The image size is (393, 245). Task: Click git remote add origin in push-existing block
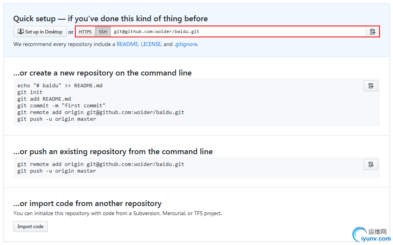click(101, 164)
